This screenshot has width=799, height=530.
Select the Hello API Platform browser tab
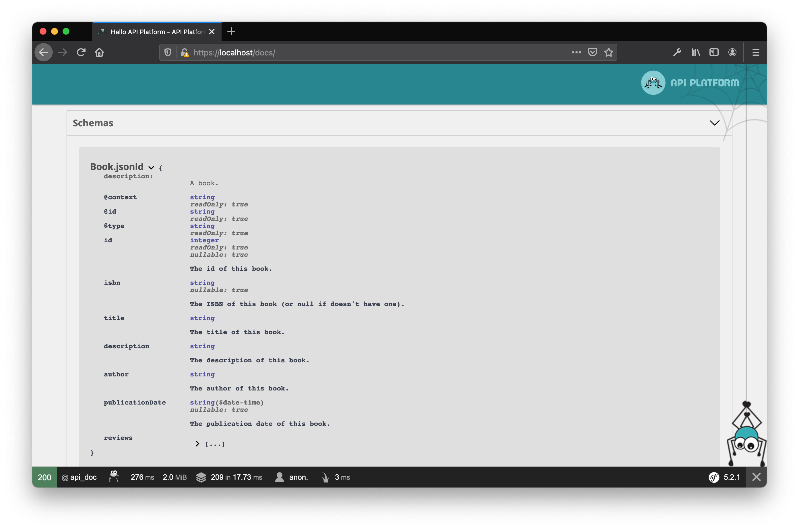[152, 31]
